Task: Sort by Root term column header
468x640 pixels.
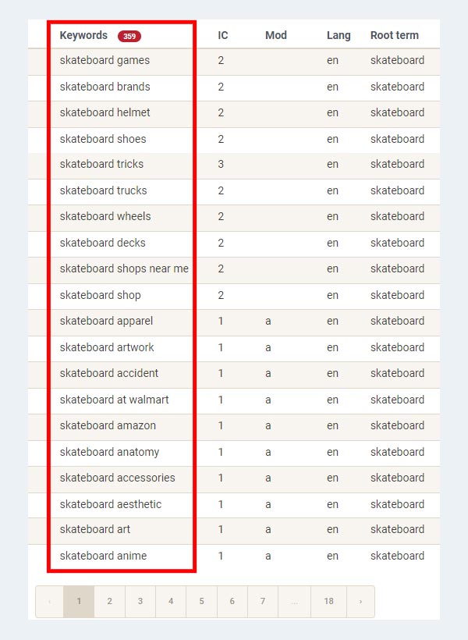Action: tap(394, 36)
